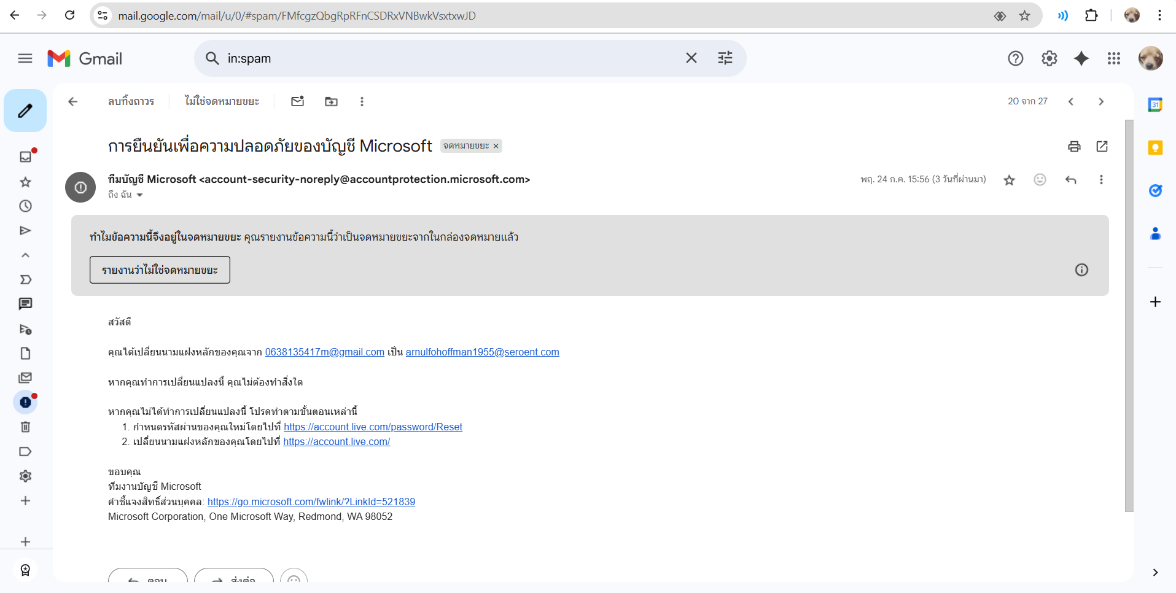Open Gmail Help support menu

(1016, 58)
